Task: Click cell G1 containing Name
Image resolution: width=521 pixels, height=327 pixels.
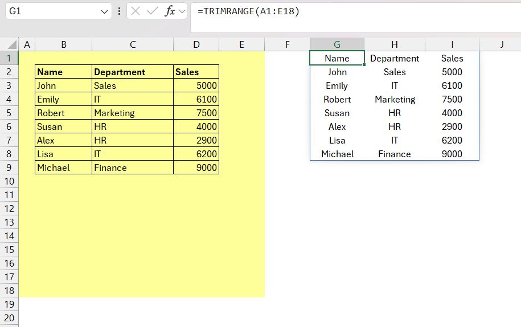Action: coord(337,58)
